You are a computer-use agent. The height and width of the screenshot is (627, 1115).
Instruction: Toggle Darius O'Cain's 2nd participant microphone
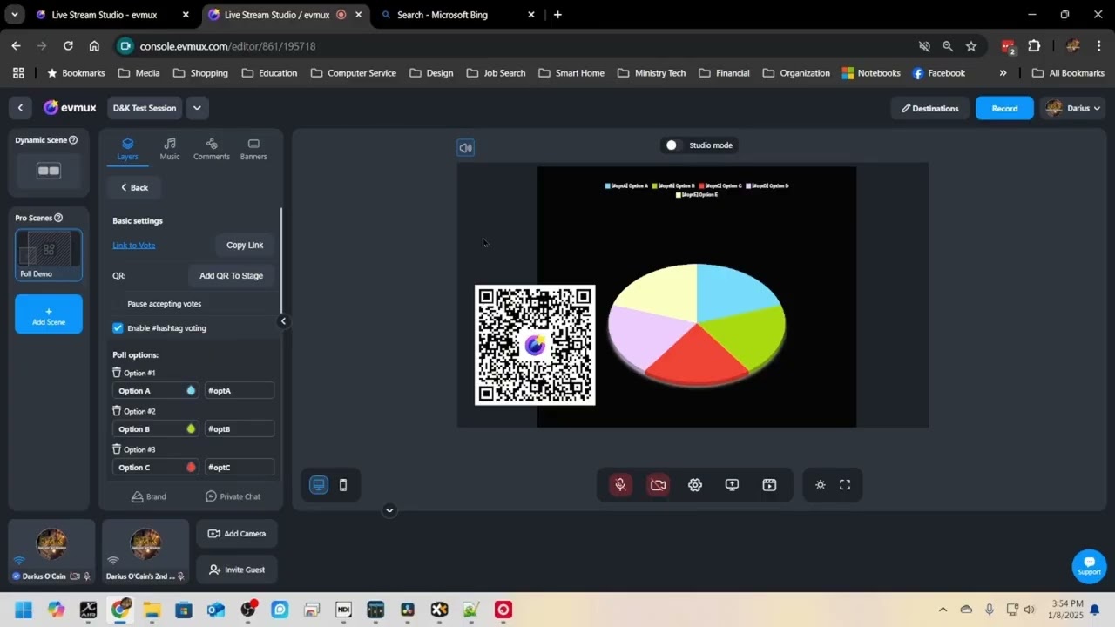tap(180, 576)
